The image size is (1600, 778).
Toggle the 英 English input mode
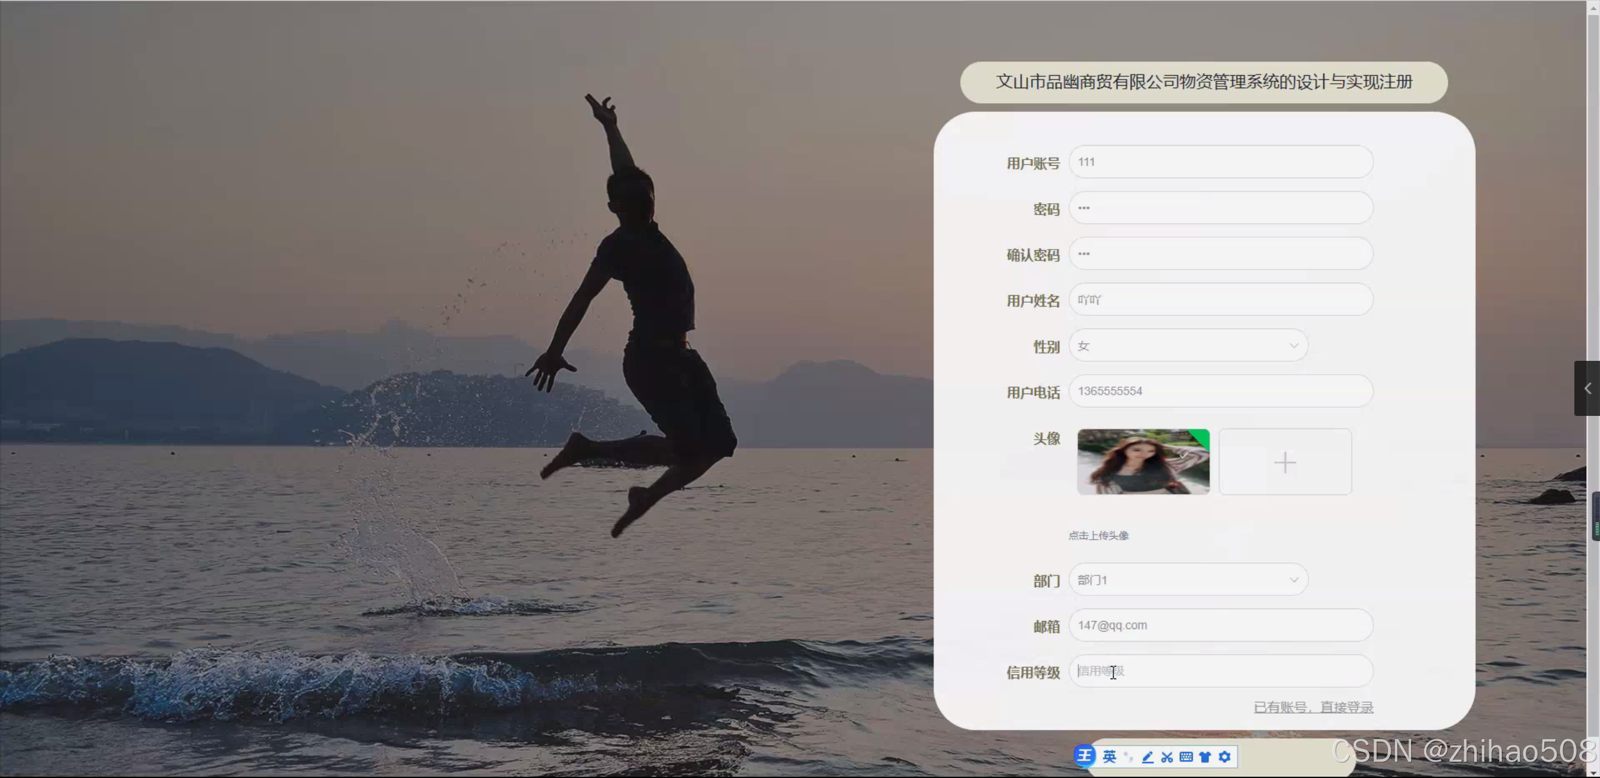[x=1109, y=757]
